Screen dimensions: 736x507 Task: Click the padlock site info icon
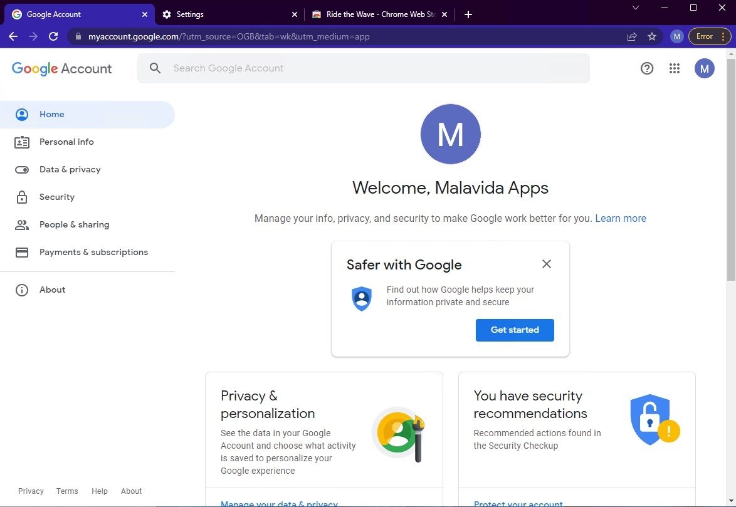(x=78, y=36)
